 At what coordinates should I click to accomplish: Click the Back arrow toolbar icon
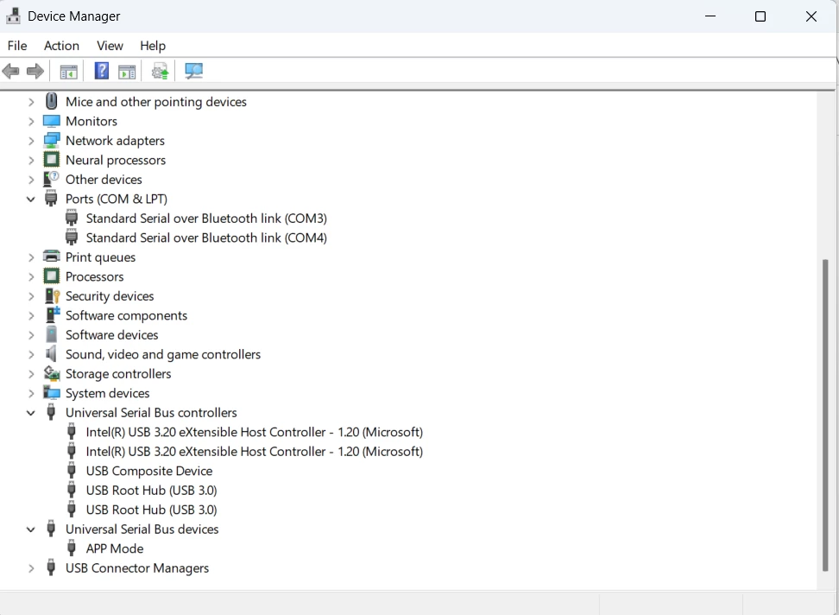[x=10, y=71]
